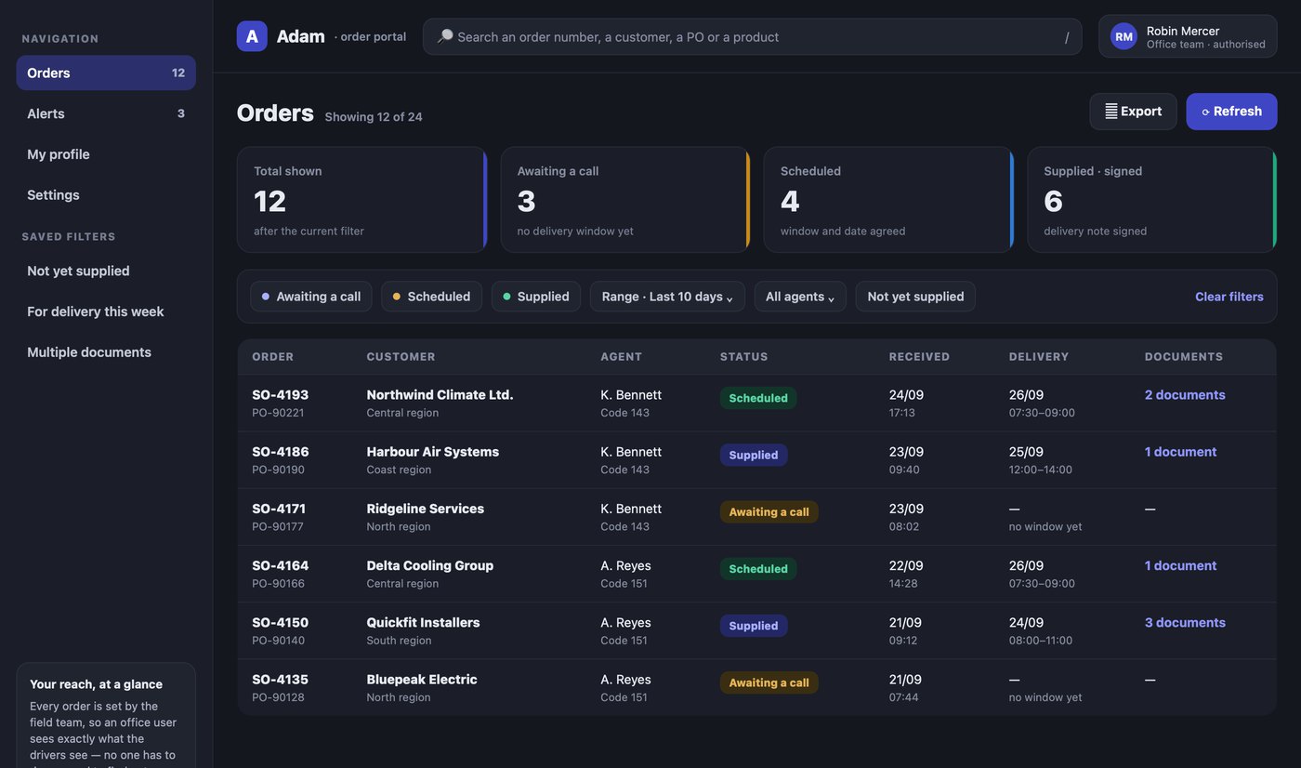Open the Range Last 10 days dropdown
1301x768 pixels.
coord(667,297)
